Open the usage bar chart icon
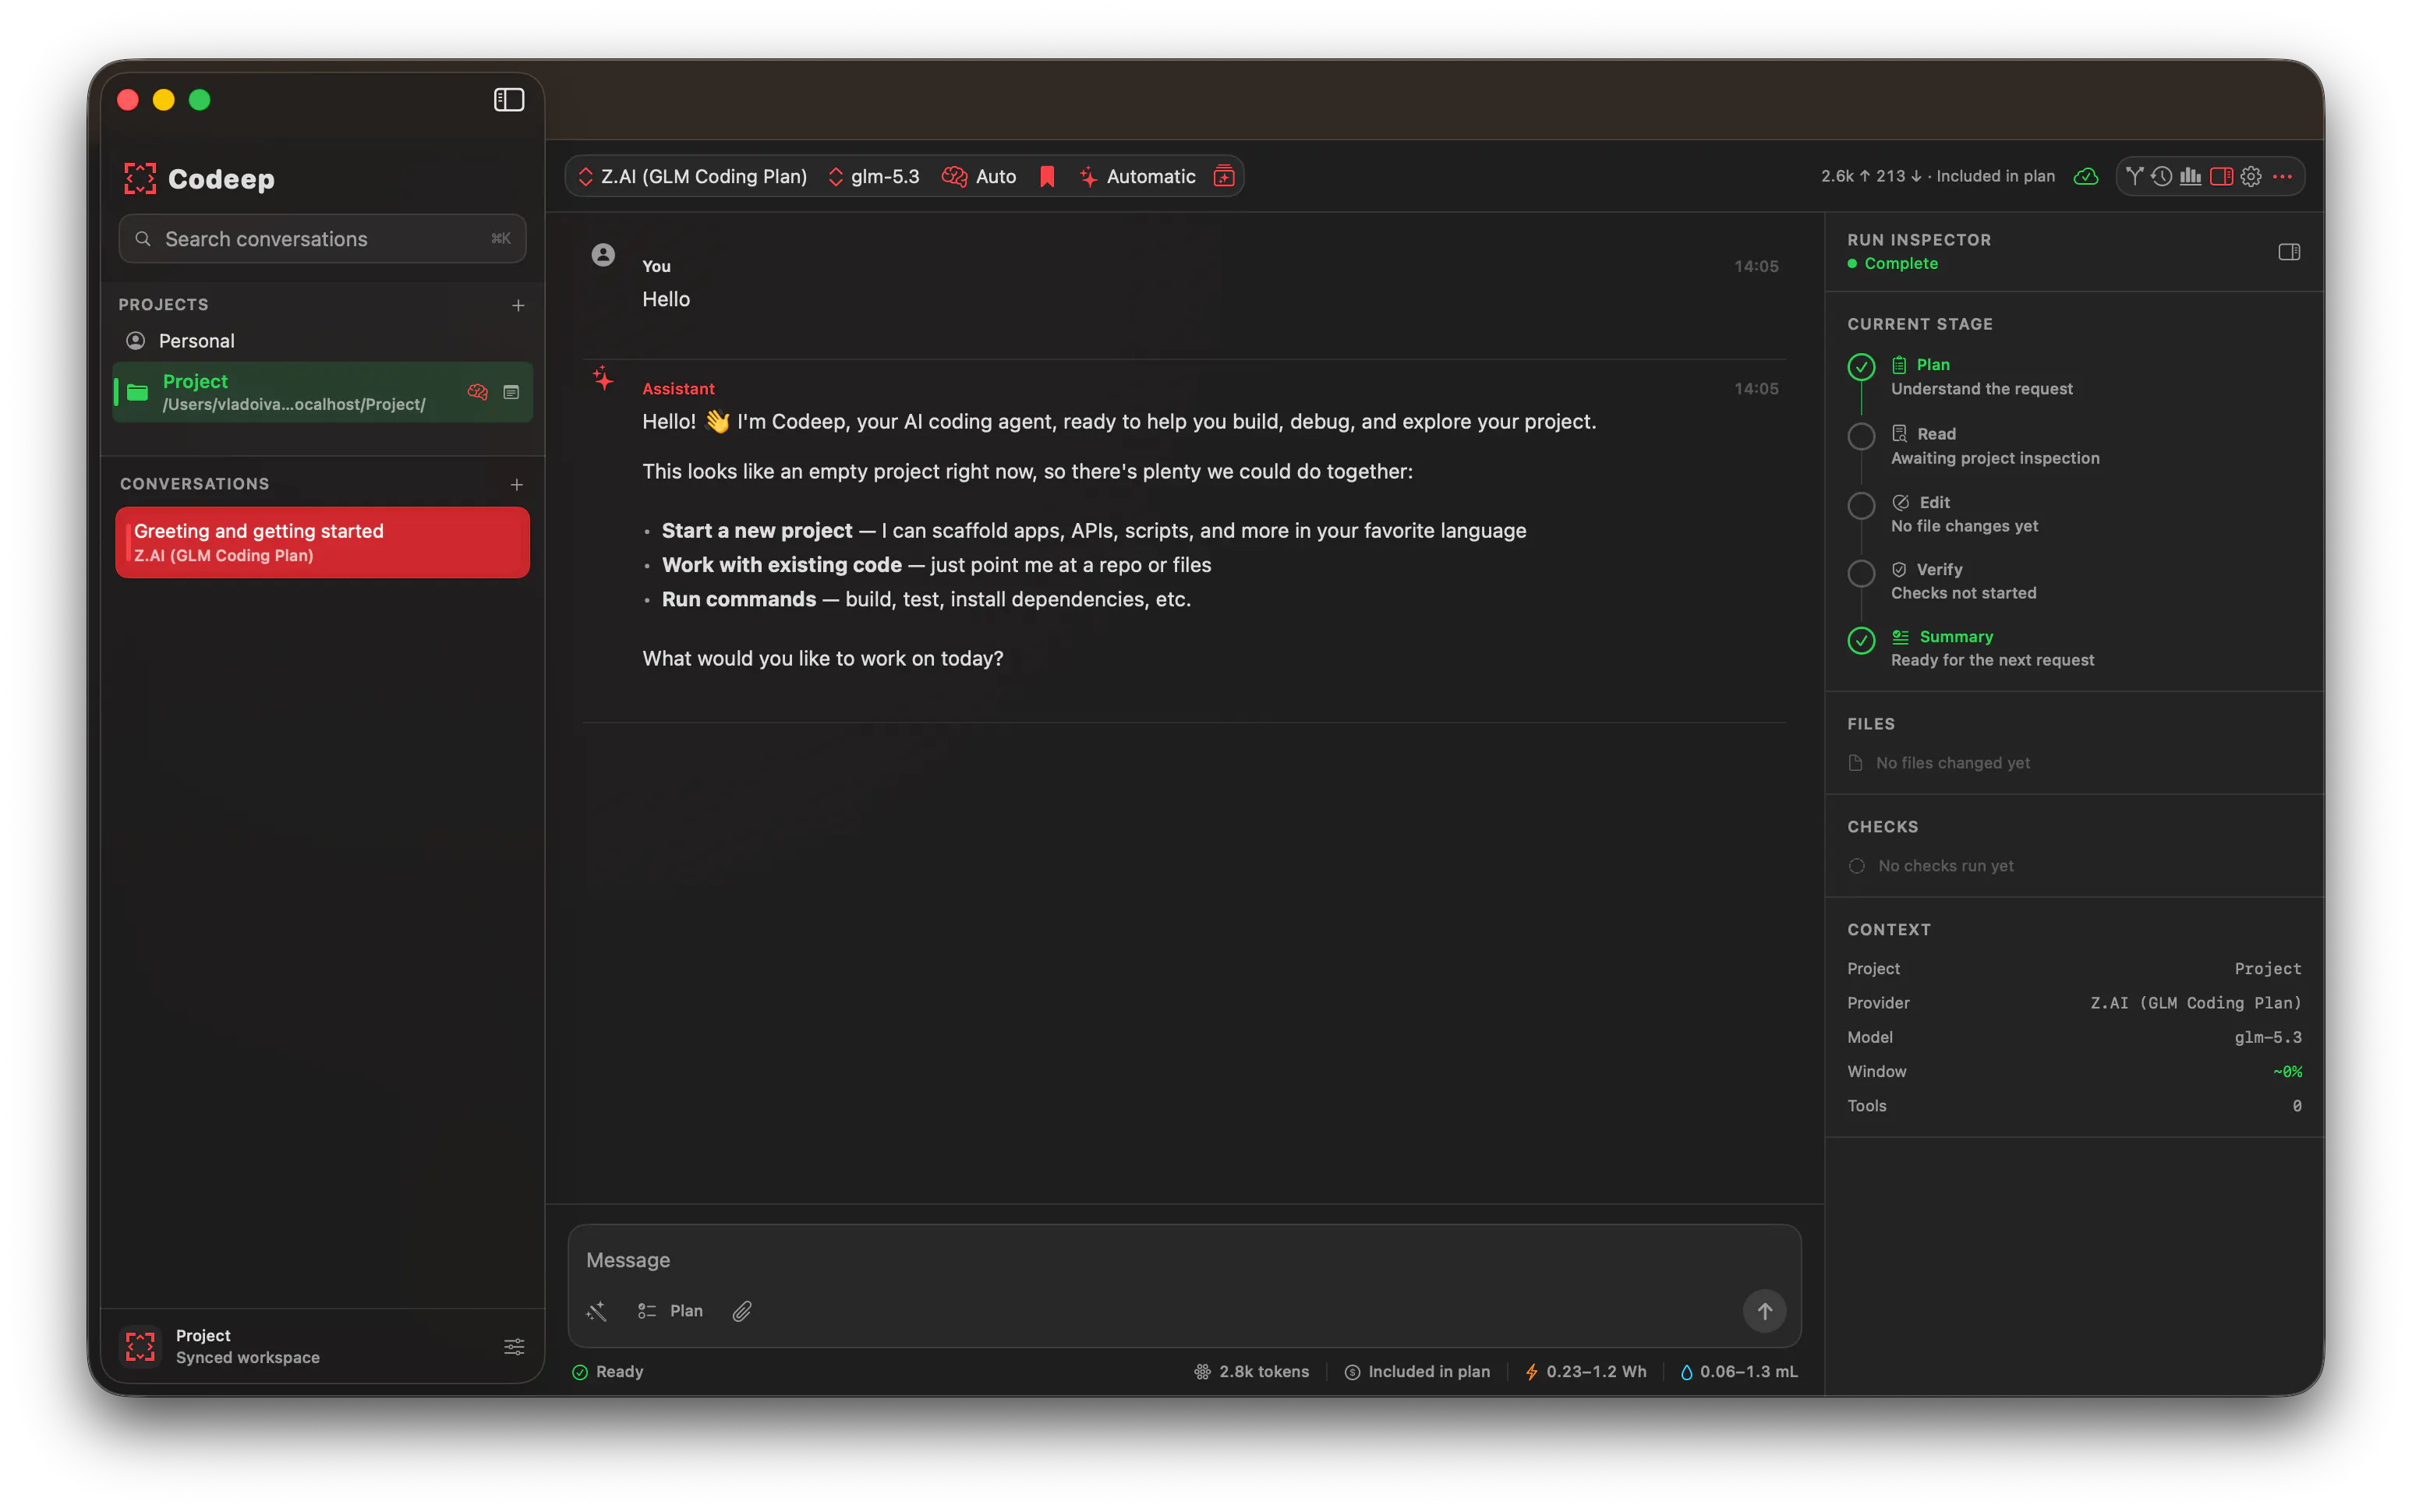2412x1512 pixels. 2191,177
